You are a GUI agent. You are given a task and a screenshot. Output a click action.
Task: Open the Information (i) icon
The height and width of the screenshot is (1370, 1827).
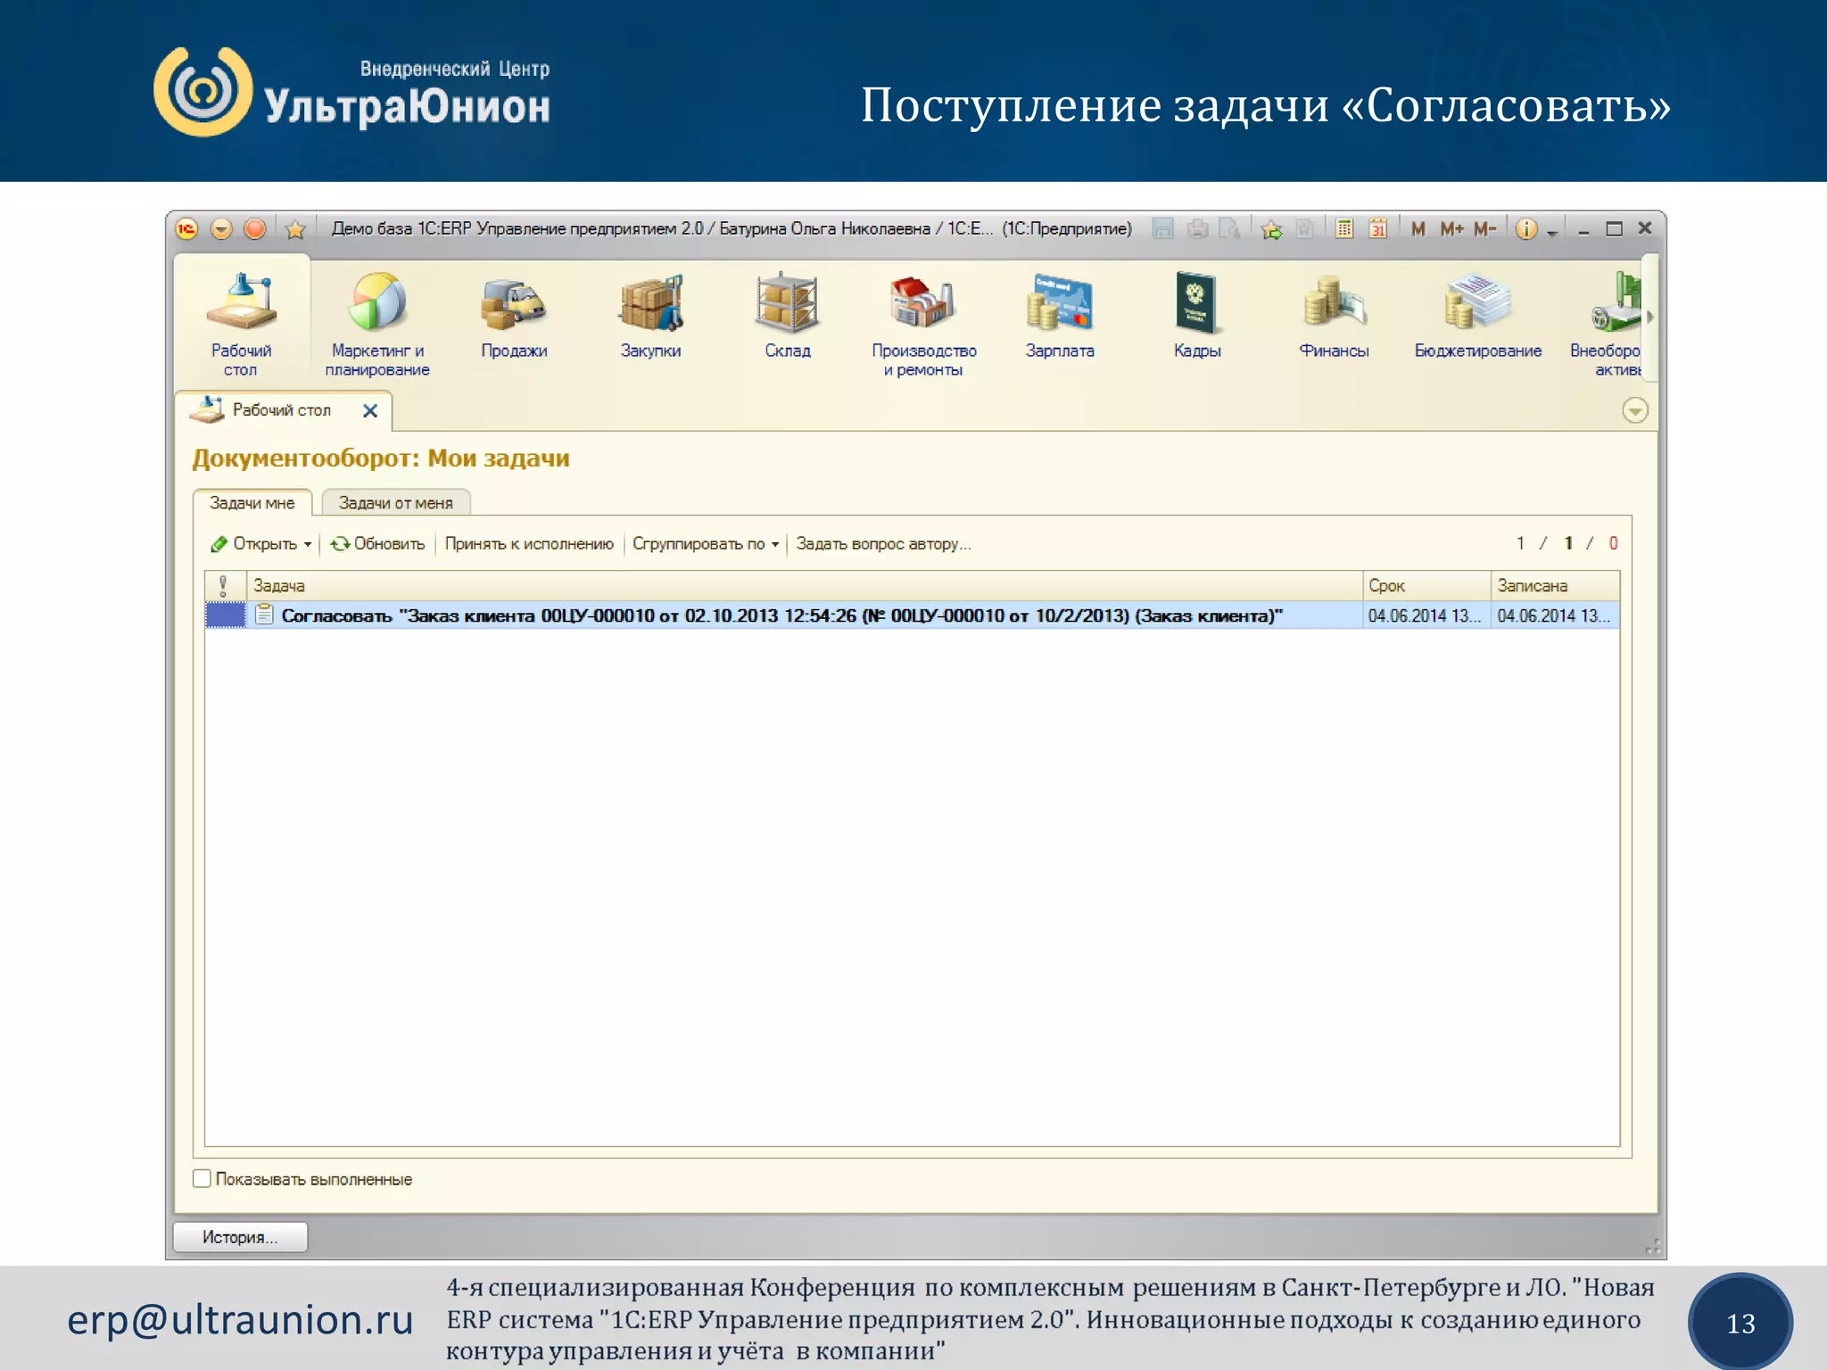[1526, 229]
